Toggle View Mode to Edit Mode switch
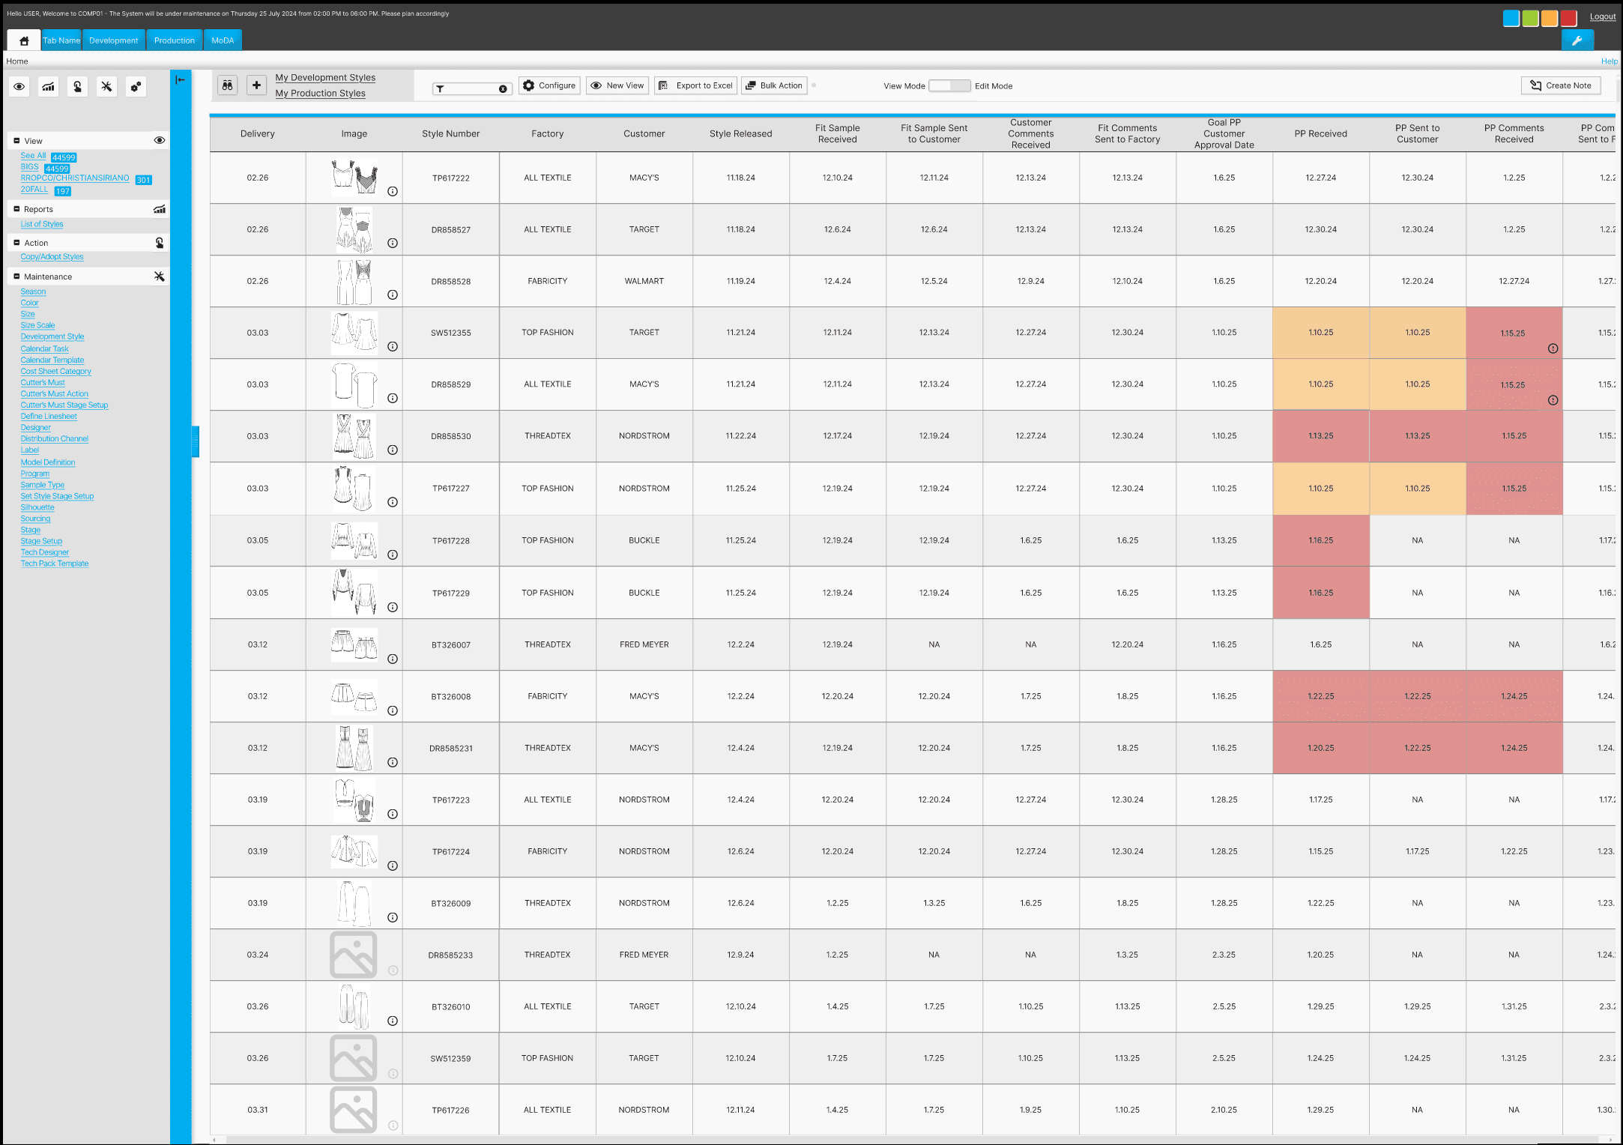 pos(949,86)
